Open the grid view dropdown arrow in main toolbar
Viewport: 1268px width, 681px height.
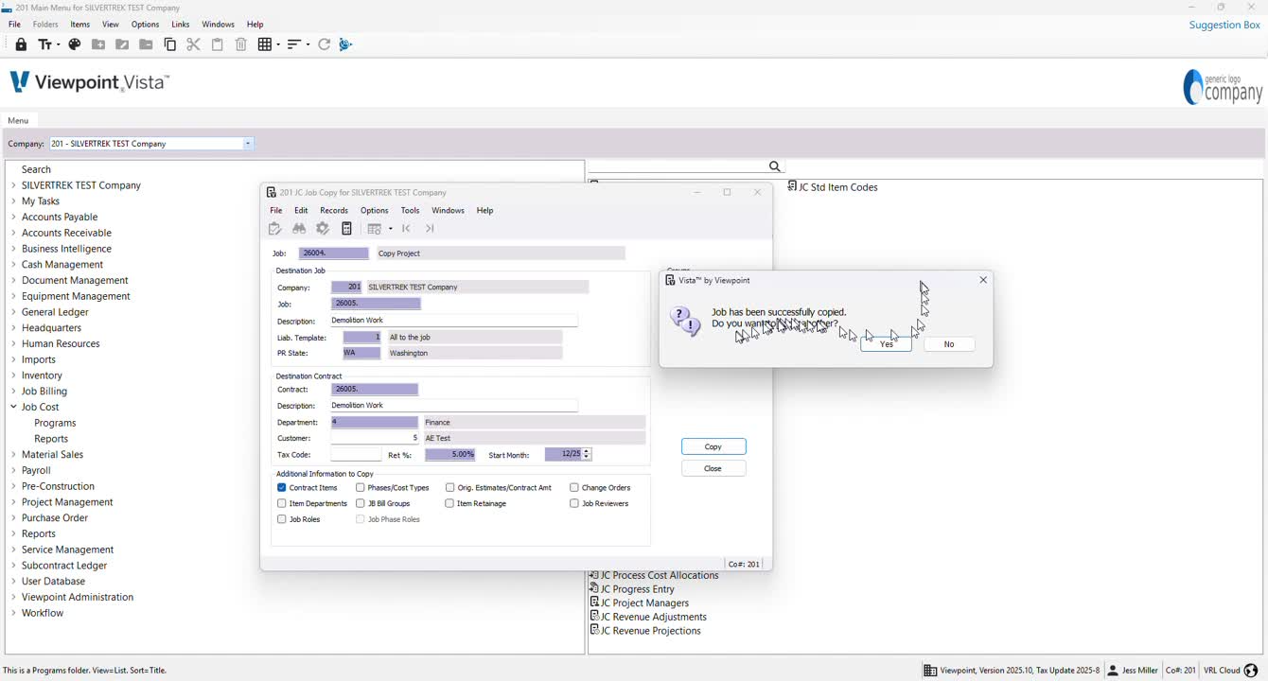(277, 44)
